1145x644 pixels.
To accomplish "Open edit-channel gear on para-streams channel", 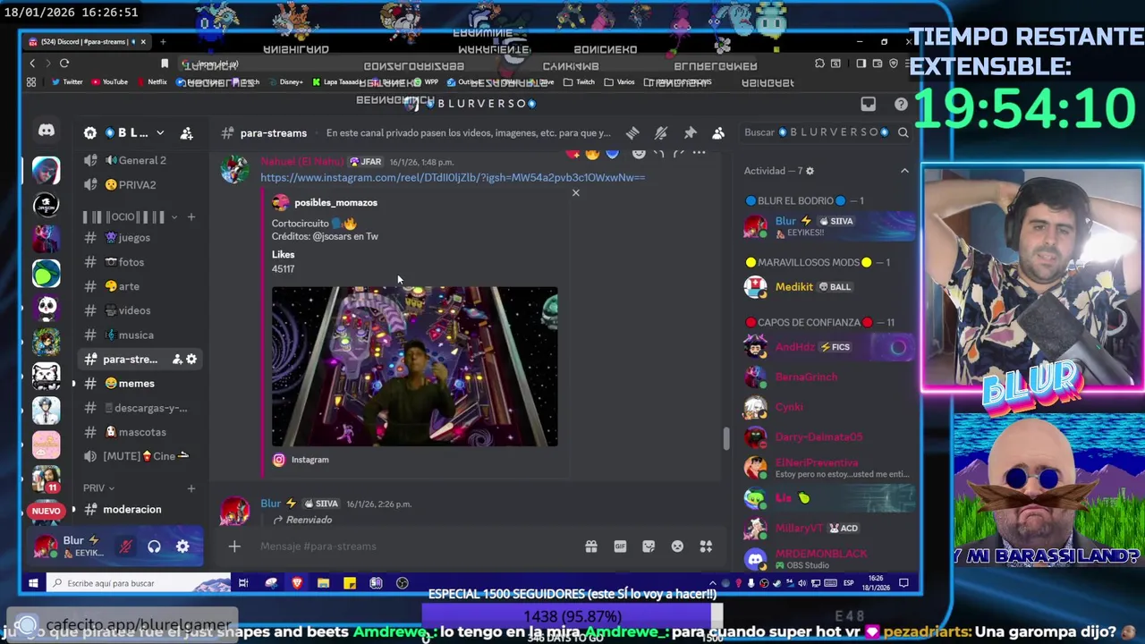I will (x=191, y=359).
